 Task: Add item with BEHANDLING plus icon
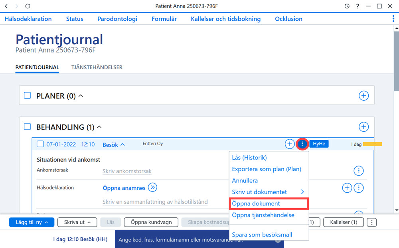pos(363,127)
